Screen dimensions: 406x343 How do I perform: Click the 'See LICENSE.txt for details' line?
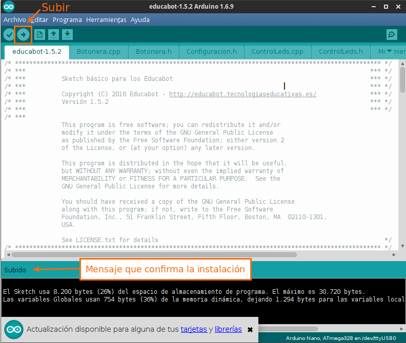pyautogui.click(x=110, y=240)
